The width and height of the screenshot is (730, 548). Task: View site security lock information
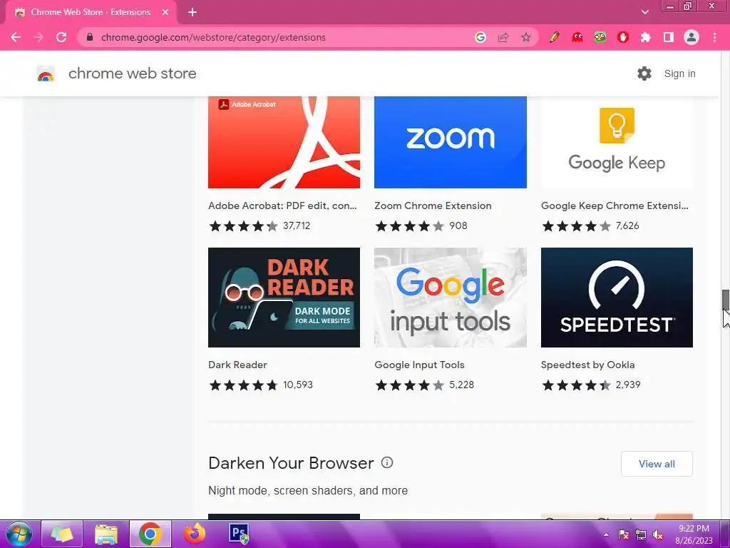[x=90, y=37]
